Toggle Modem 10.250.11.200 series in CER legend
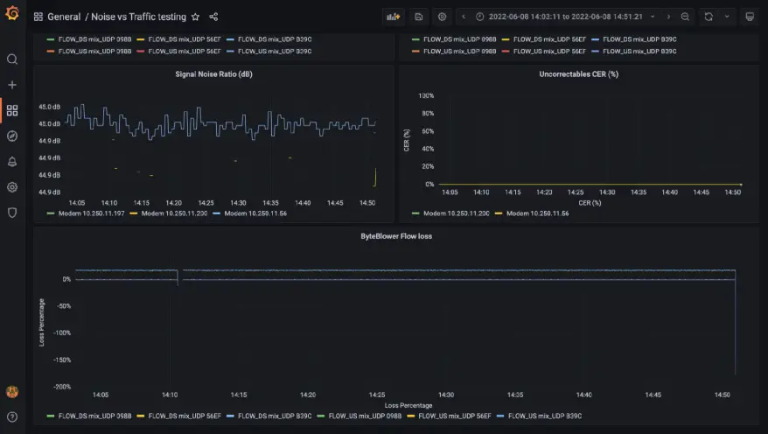The height and width of the screenshot is (434, 768). [x=456, y=213]
